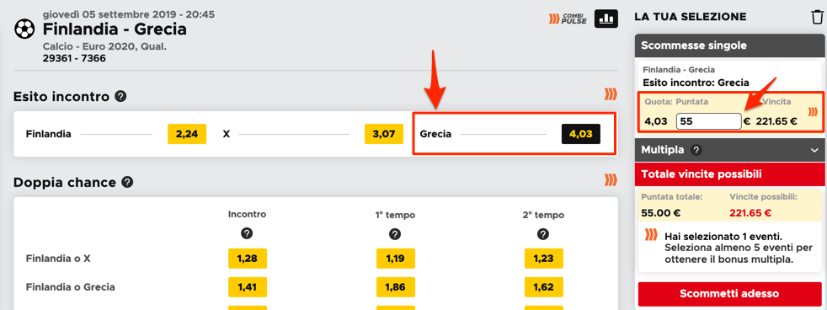827x310 pixels.
Task: Click help icon under 2° tempo column
Action: 543,234
